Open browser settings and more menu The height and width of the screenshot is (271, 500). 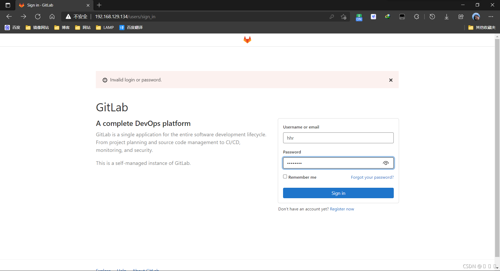tap(491, 17)
